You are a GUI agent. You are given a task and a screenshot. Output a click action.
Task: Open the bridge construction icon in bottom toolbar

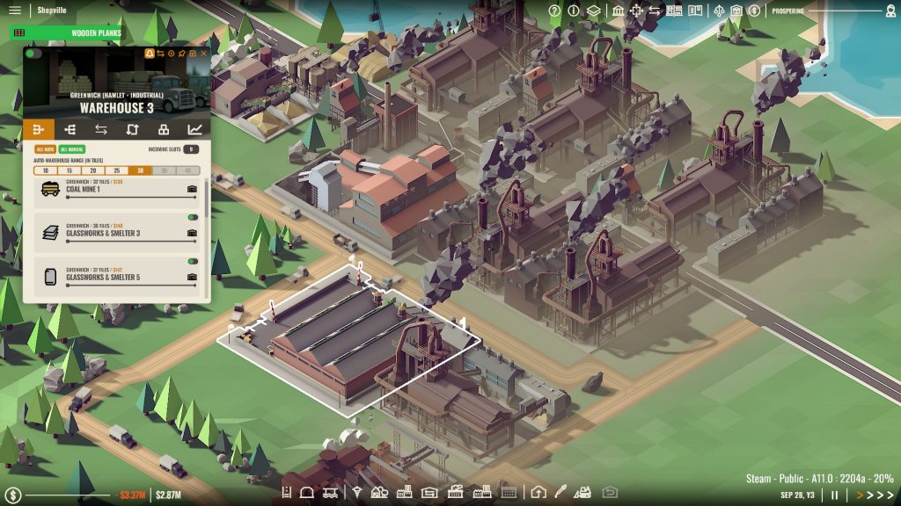[x=329, y=493]
